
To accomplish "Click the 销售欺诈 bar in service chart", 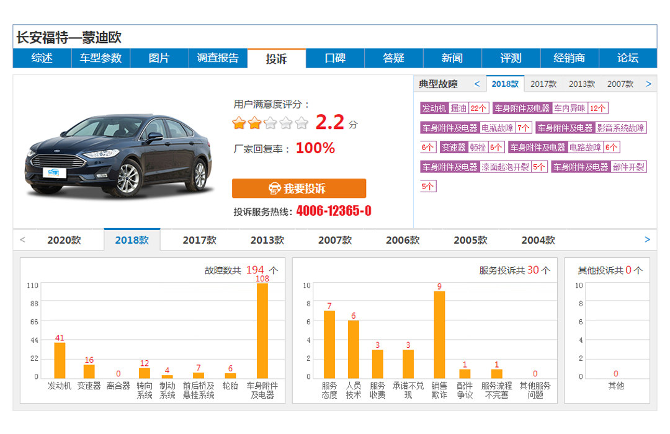I will pos(439,334).
